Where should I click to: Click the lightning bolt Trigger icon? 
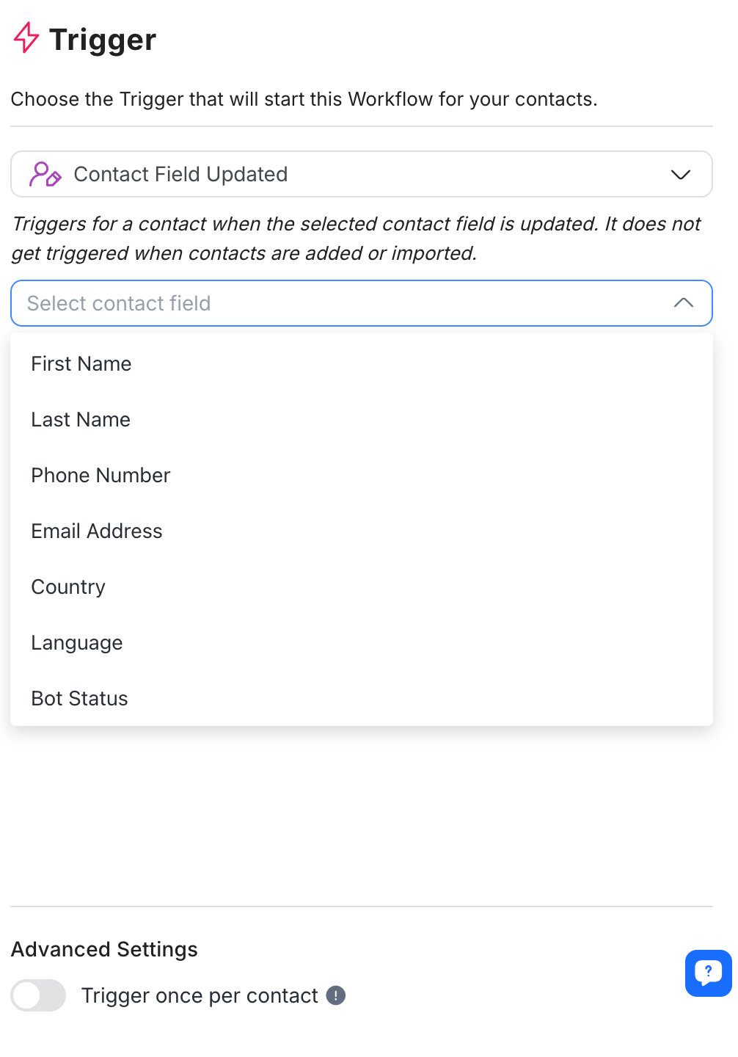tap(26, 37)
